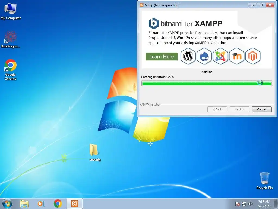The height and width of the screenshot is (209, 278).
Task: Launch Google Chrome from the desktop shortcut
Action: [11, 70]
